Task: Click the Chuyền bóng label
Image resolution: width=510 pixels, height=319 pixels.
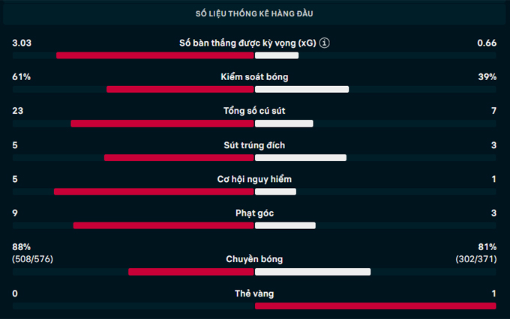Action: (254, 259)
